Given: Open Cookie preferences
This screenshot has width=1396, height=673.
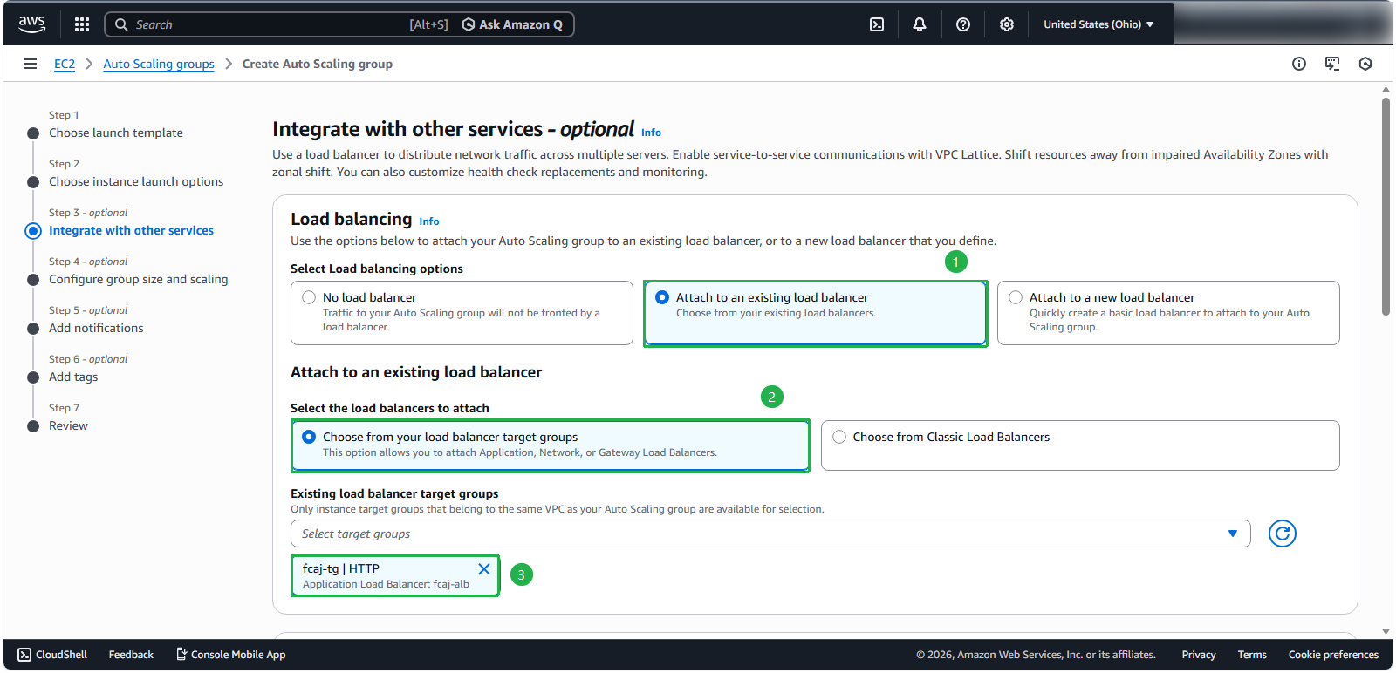Looking at the screenshot, I should click(x=1333, y=655).
